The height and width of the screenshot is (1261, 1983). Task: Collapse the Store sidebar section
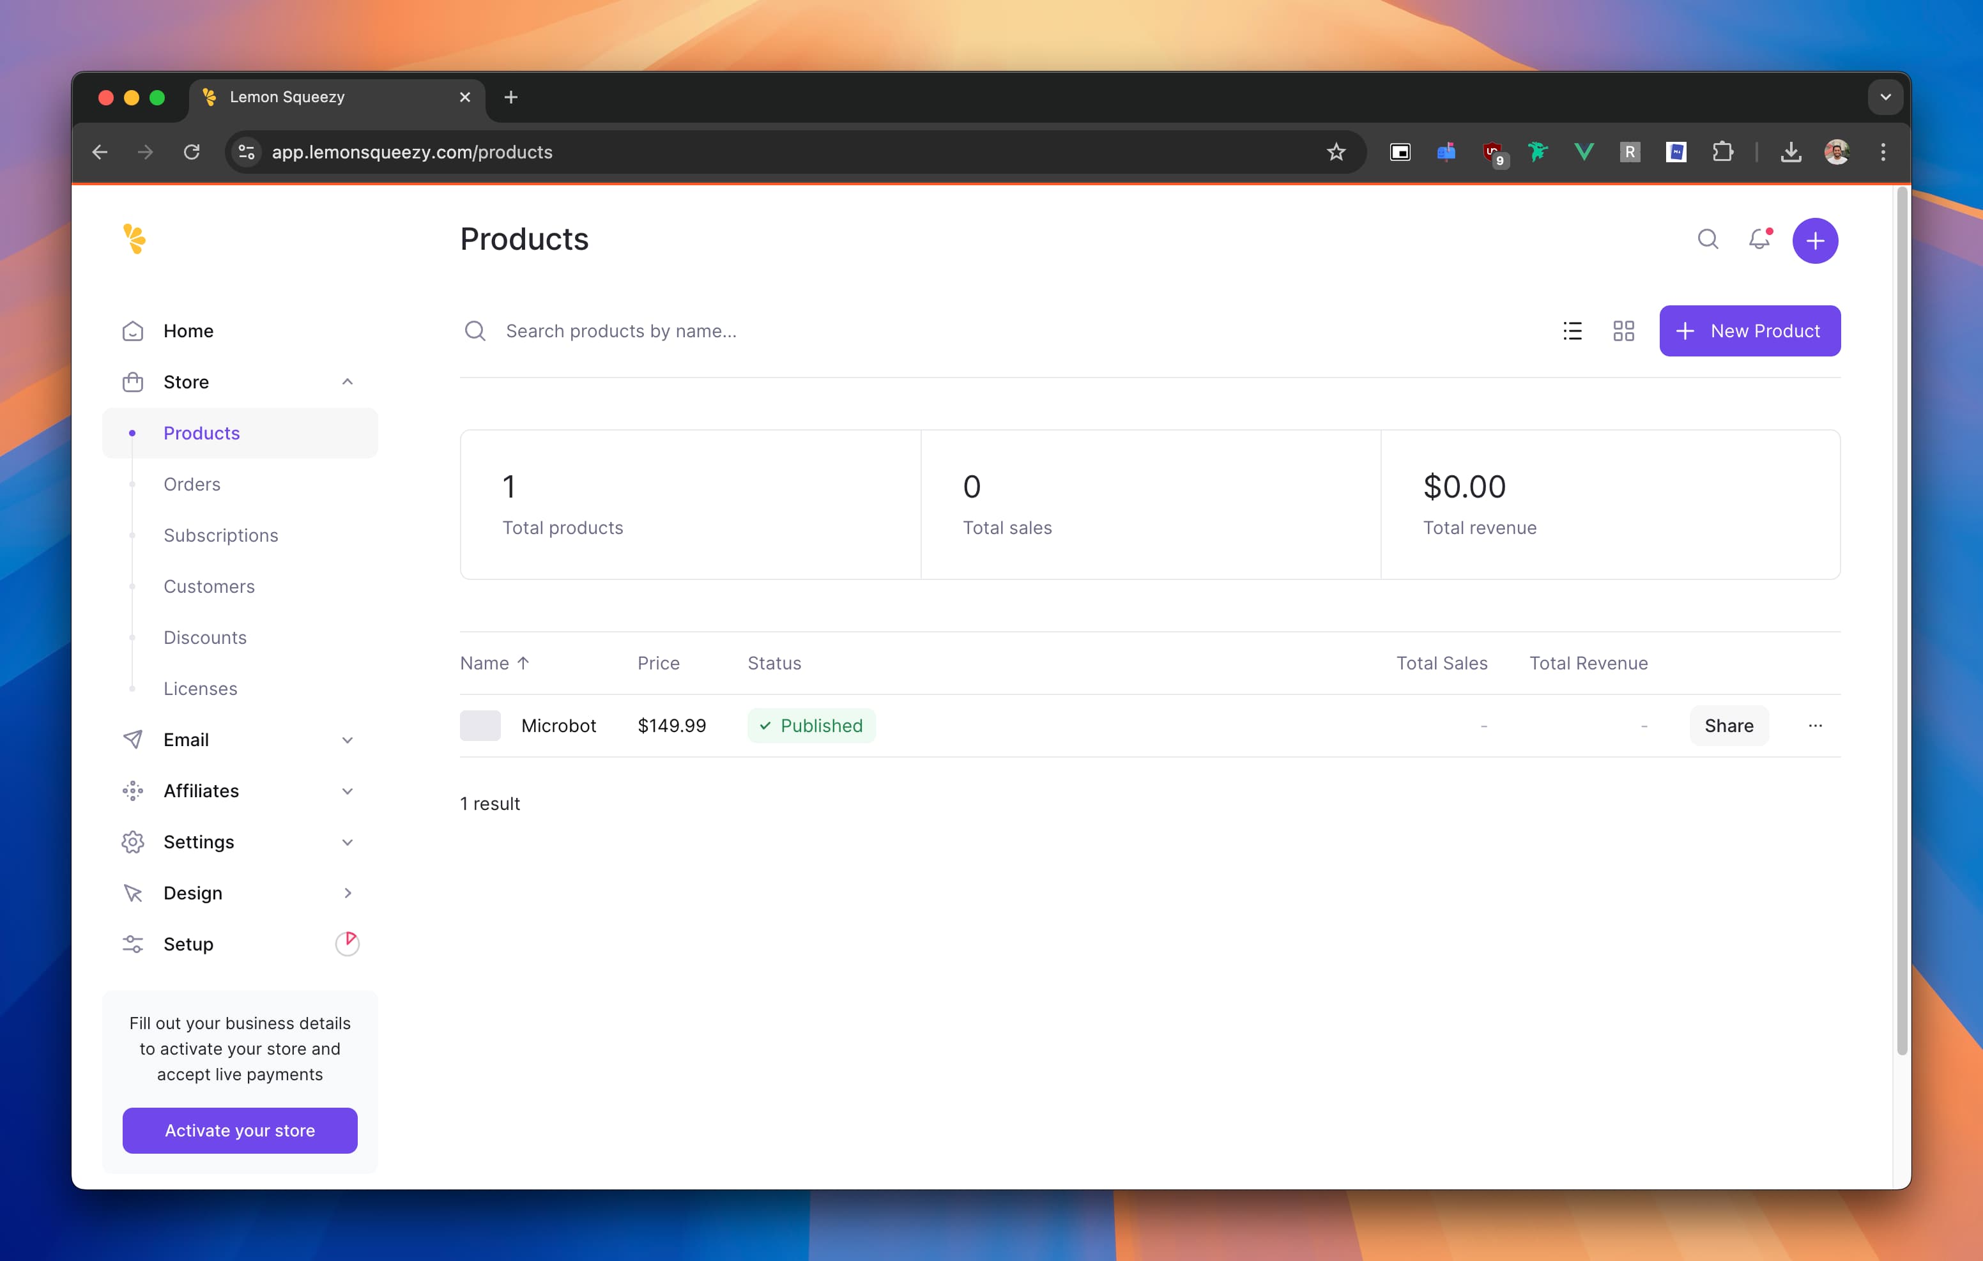(x=347, y=381)
